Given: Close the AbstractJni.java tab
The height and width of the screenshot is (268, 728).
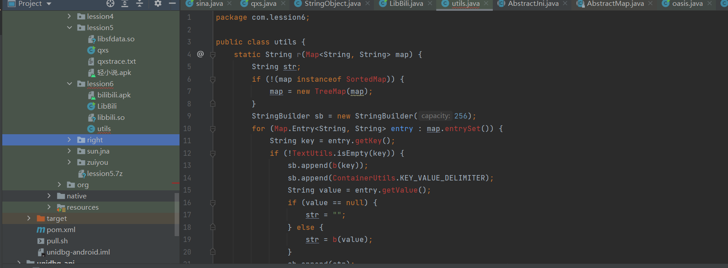Looking at the screenshot, I should [565, 4].
